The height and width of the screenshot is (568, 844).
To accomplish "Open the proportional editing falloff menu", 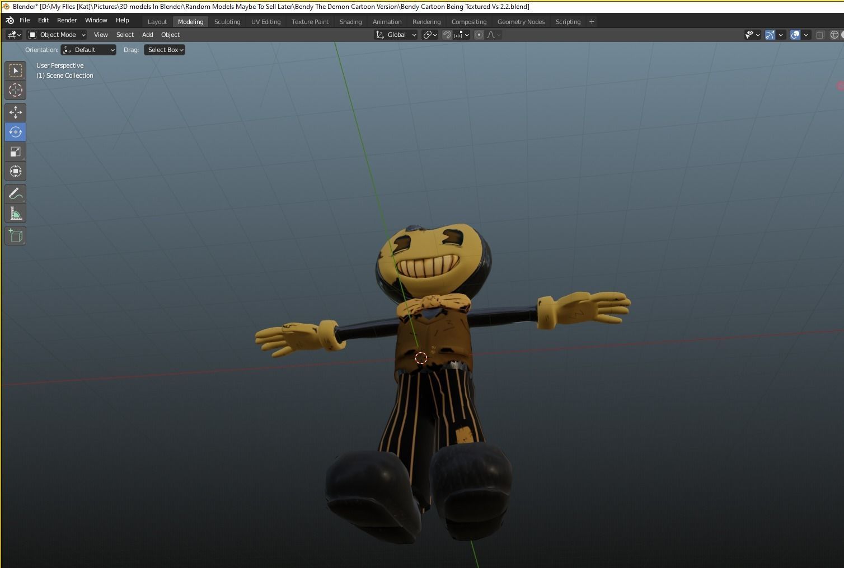I will click(x=494, y=35).
